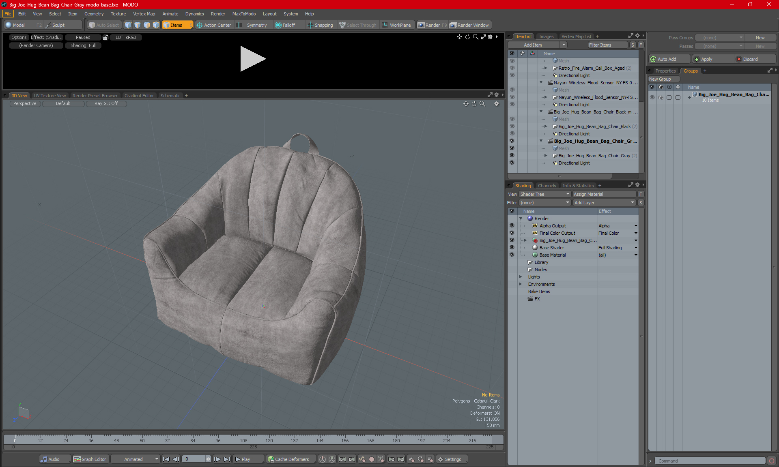Toggle visibility of Retro_Fire_Alarm_Call_Box_Aged item
The image size is (779, 467).
tap(512, 68)
